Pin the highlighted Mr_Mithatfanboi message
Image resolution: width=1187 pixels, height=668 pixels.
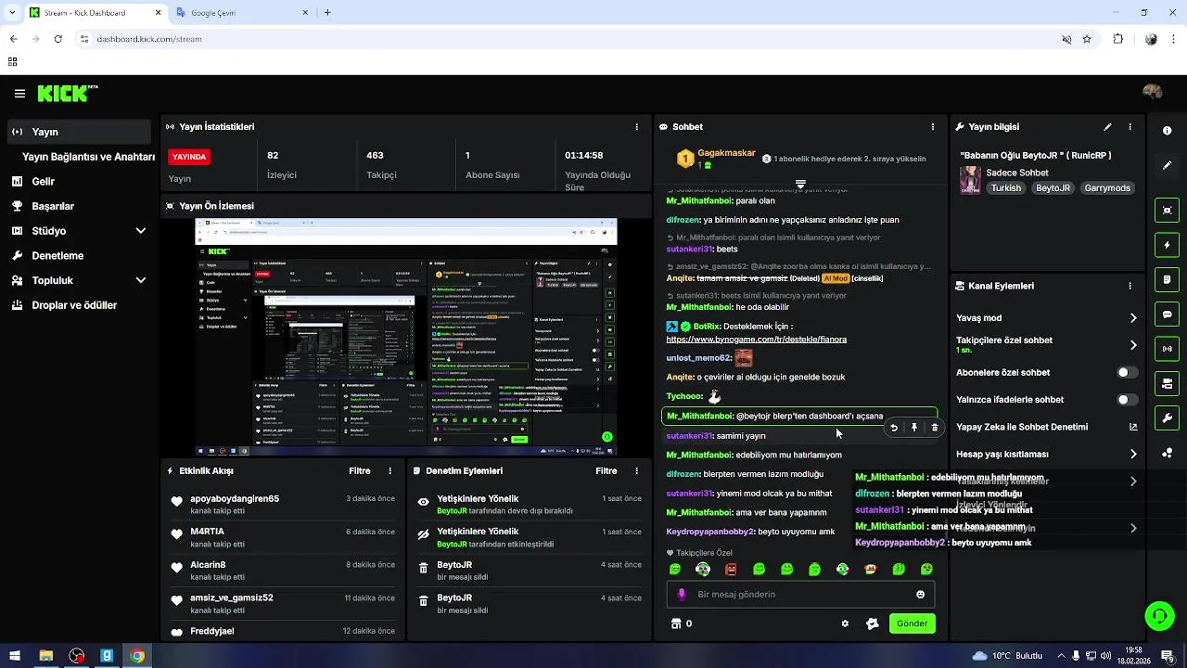[913, 428]
